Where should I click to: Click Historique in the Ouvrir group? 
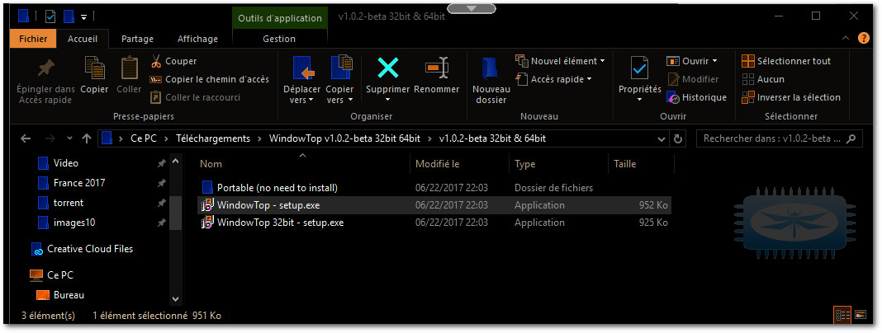tap(697, 97)
